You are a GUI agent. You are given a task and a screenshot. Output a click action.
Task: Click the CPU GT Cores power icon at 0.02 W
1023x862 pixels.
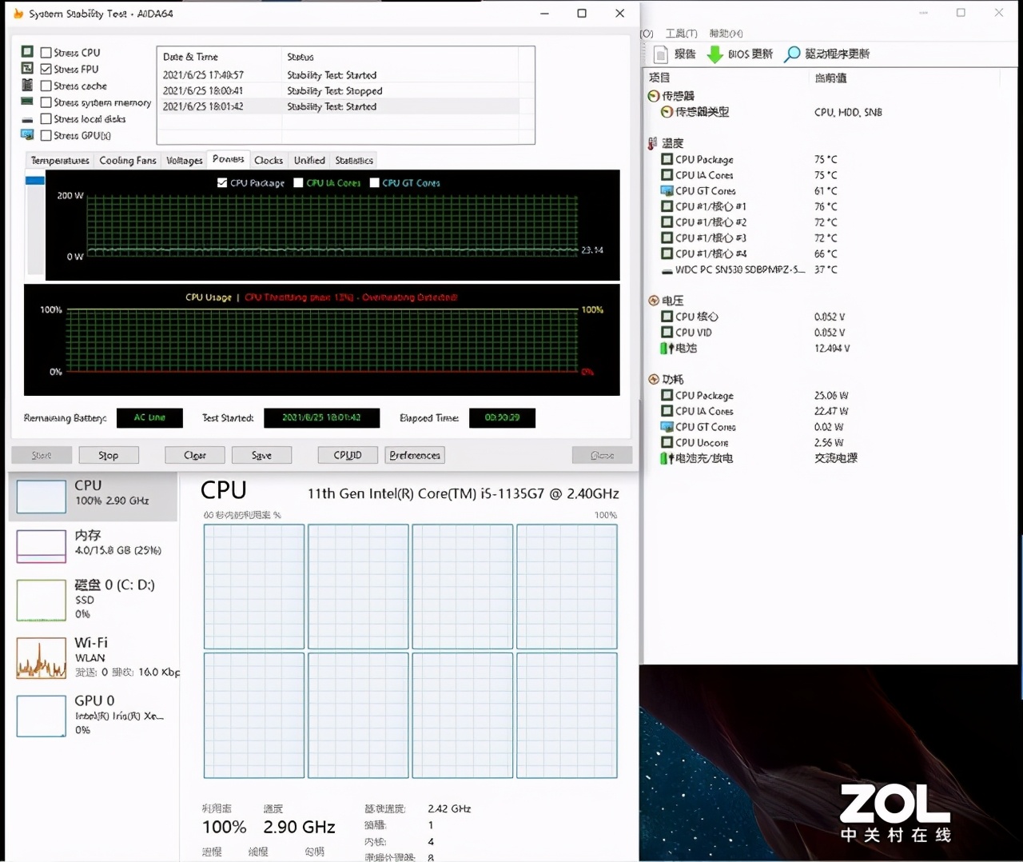[x=667, y=427]
